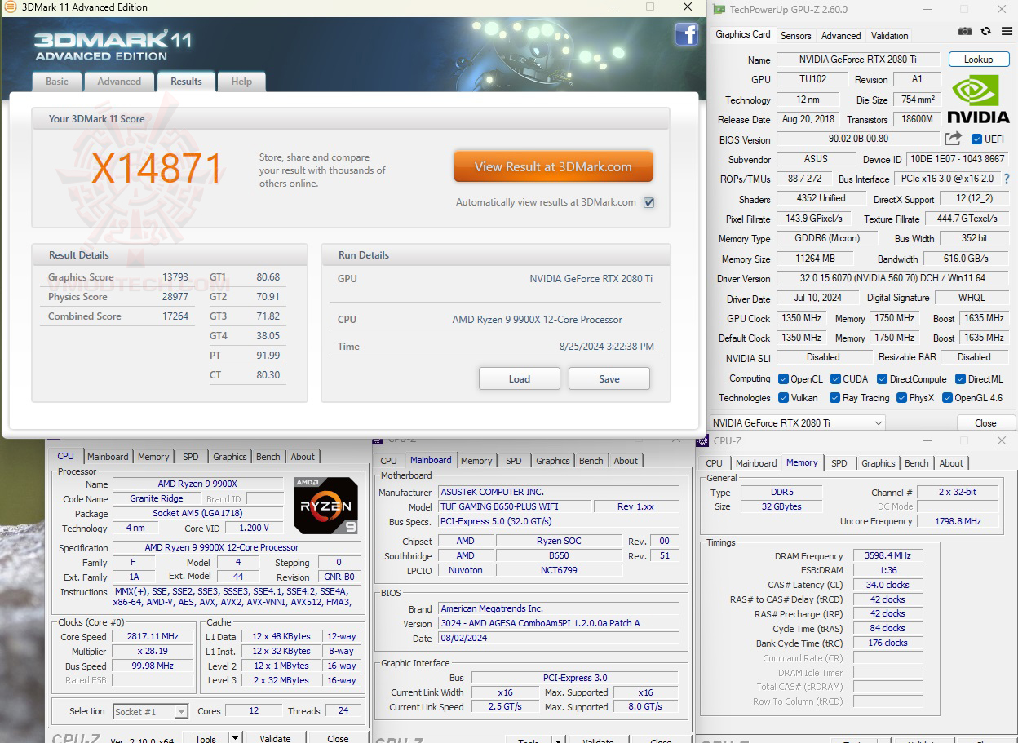Screen dimensions: 1018x743
Task: Click the Load button in Run Details
Action: tap(519, 378)
